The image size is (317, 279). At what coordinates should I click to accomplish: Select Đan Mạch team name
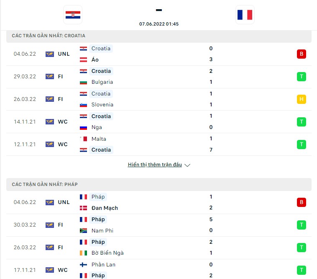point(105,208)
